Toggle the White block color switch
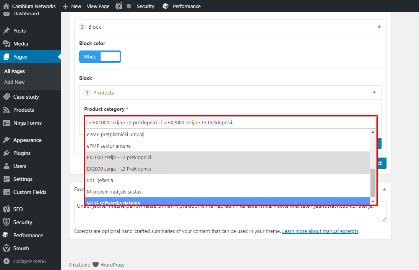Screen dimensions: 419x270 pos(100,57)
